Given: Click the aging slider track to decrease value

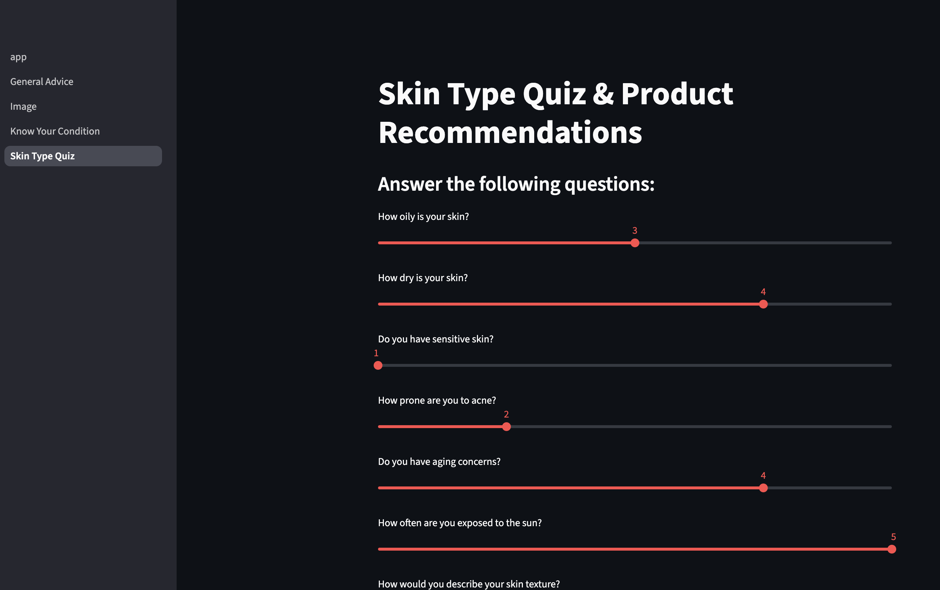Looking at the screenshot, I should point(547,488).
